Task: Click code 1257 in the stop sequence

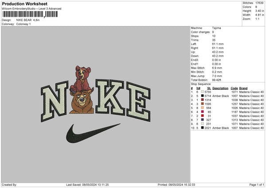Action: (235, 104)
